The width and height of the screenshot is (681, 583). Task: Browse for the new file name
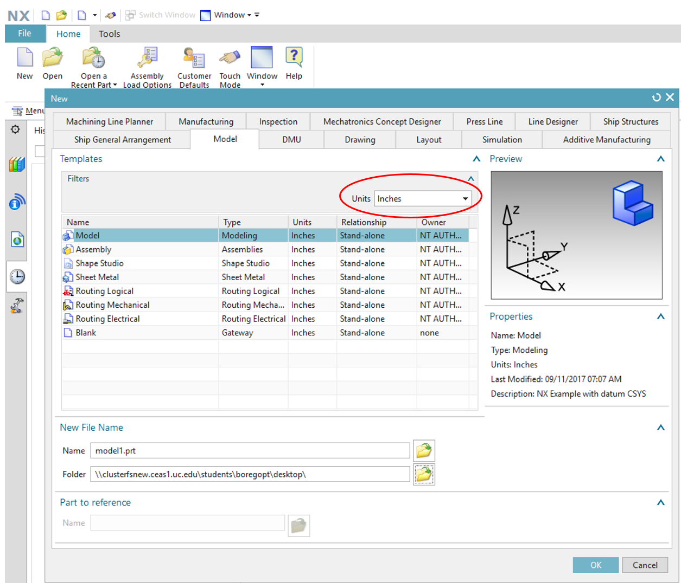click(424, 451)
